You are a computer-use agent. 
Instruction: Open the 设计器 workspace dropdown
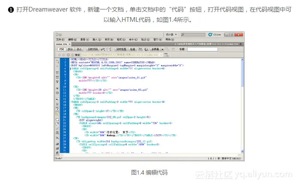171,35
